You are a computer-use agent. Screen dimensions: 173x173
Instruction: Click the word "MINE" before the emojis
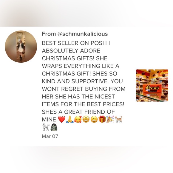[49, 120]
